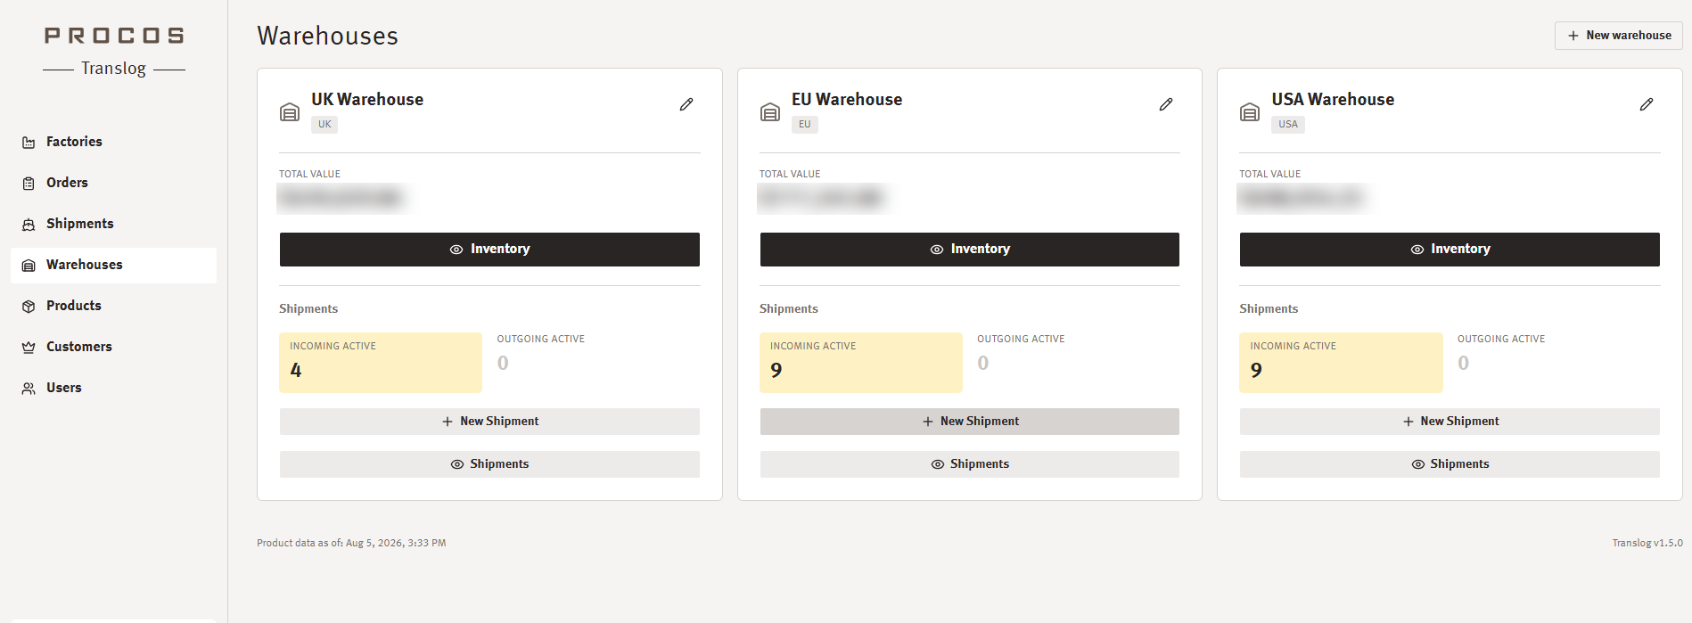
Task: Create a New warehouse
Action: click(1619, 36)
